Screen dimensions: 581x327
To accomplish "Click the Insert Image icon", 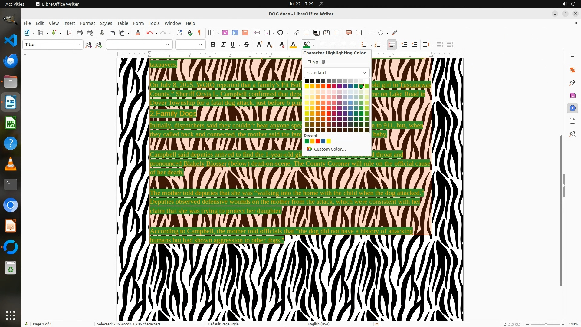I will pyautogui.click(x=225, y=33).
